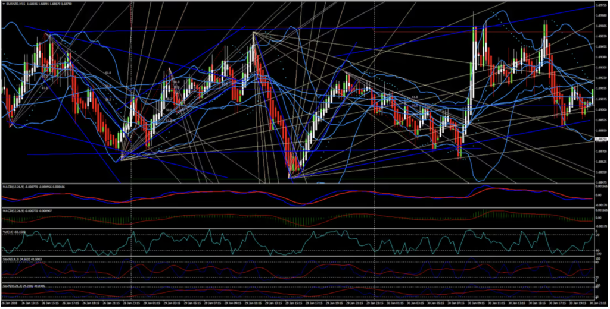The image size is (610, 309).
Task: Click the %R(14) indicator label
Action: coord(14,232)
